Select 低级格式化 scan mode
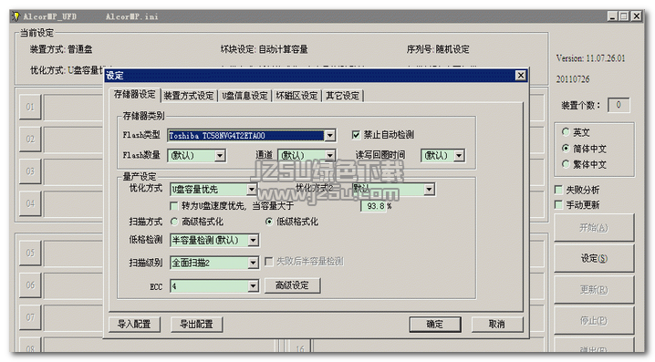 tap(269, 222)
